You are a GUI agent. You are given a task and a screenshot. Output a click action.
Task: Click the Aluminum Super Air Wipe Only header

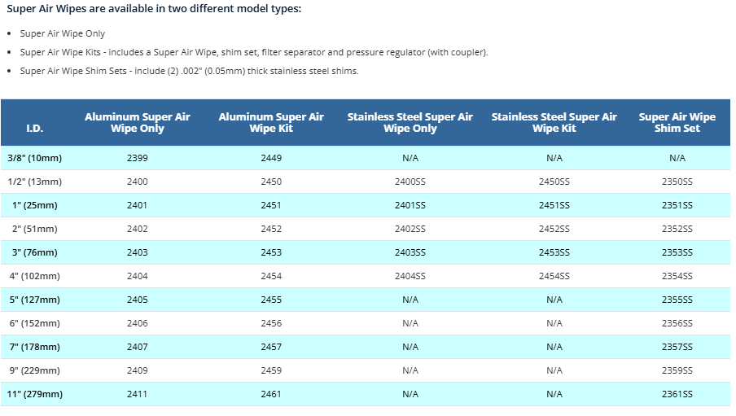coord(137,123)
